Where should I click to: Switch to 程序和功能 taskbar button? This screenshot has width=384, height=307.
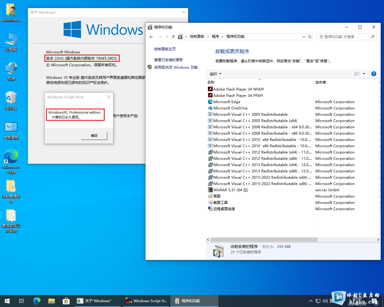pos(194,301)
